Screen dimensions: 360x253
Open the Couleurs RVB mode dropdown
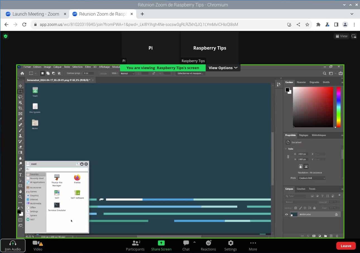pos(312,178)
